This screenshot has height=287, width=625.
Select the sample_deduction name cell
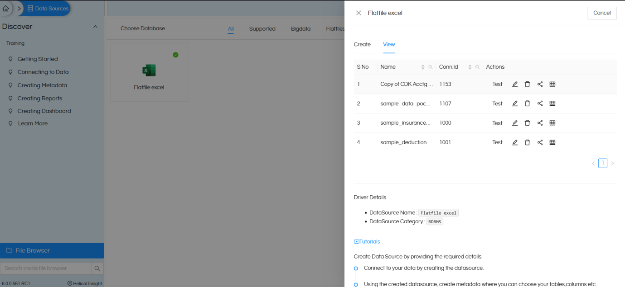[x=406, y=142]
